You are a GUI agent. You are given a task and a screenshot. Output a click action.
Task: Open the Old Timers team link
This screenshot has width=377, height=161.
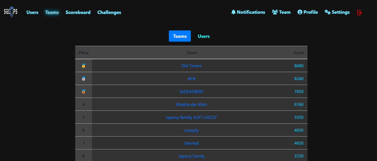coord(192,66)
